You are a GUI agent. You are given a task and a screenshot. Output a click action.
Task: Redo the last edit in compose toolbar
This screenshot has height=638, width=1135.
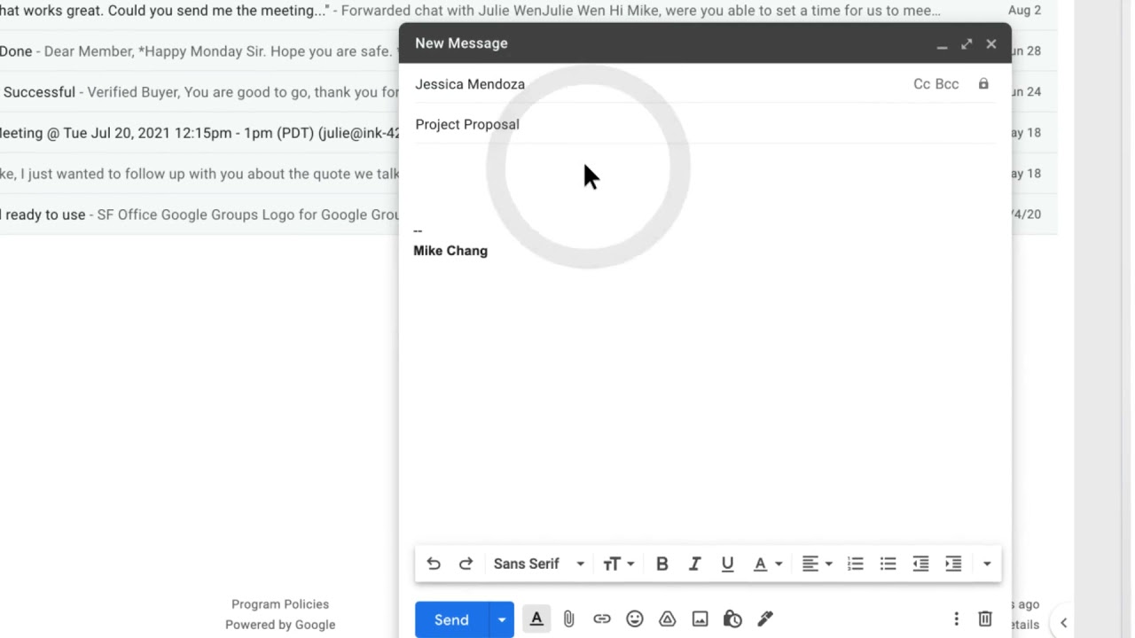(466, 564)
